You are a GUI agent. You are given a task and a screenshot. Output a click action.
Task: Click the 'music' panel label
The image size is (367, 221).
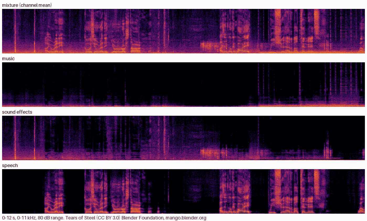[x=8, y=59]
